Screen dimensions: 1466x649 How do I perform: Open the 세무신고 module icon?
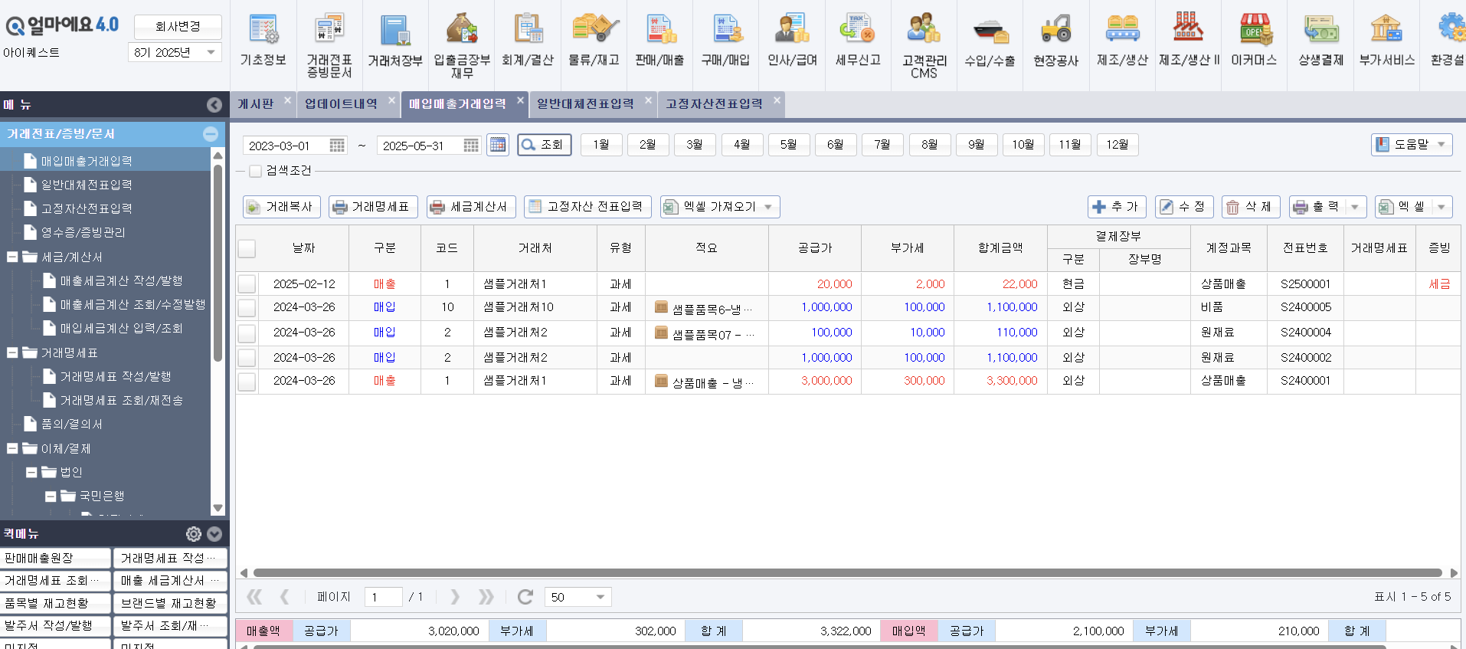coord(858,40)
